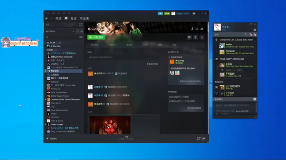Select Dread Hunger in library
286x160 pixels.
(x=57, y=124)
